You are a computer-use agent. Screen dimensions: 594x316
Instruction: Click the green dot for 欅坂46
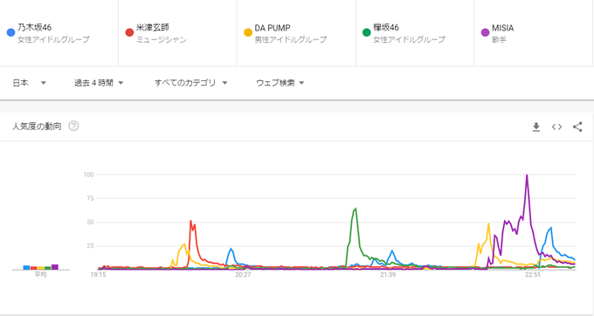pyautogui.click(x=366, y=32)
